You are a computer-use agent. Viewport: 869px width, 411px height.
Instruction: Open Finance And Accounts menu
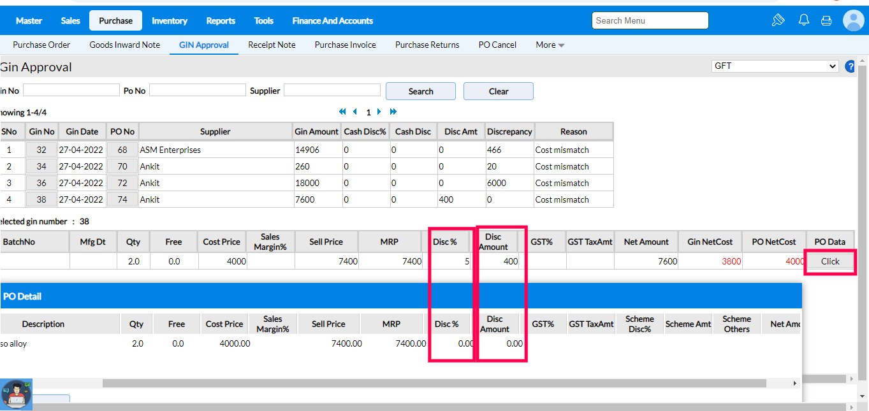[x=333, y=20]
